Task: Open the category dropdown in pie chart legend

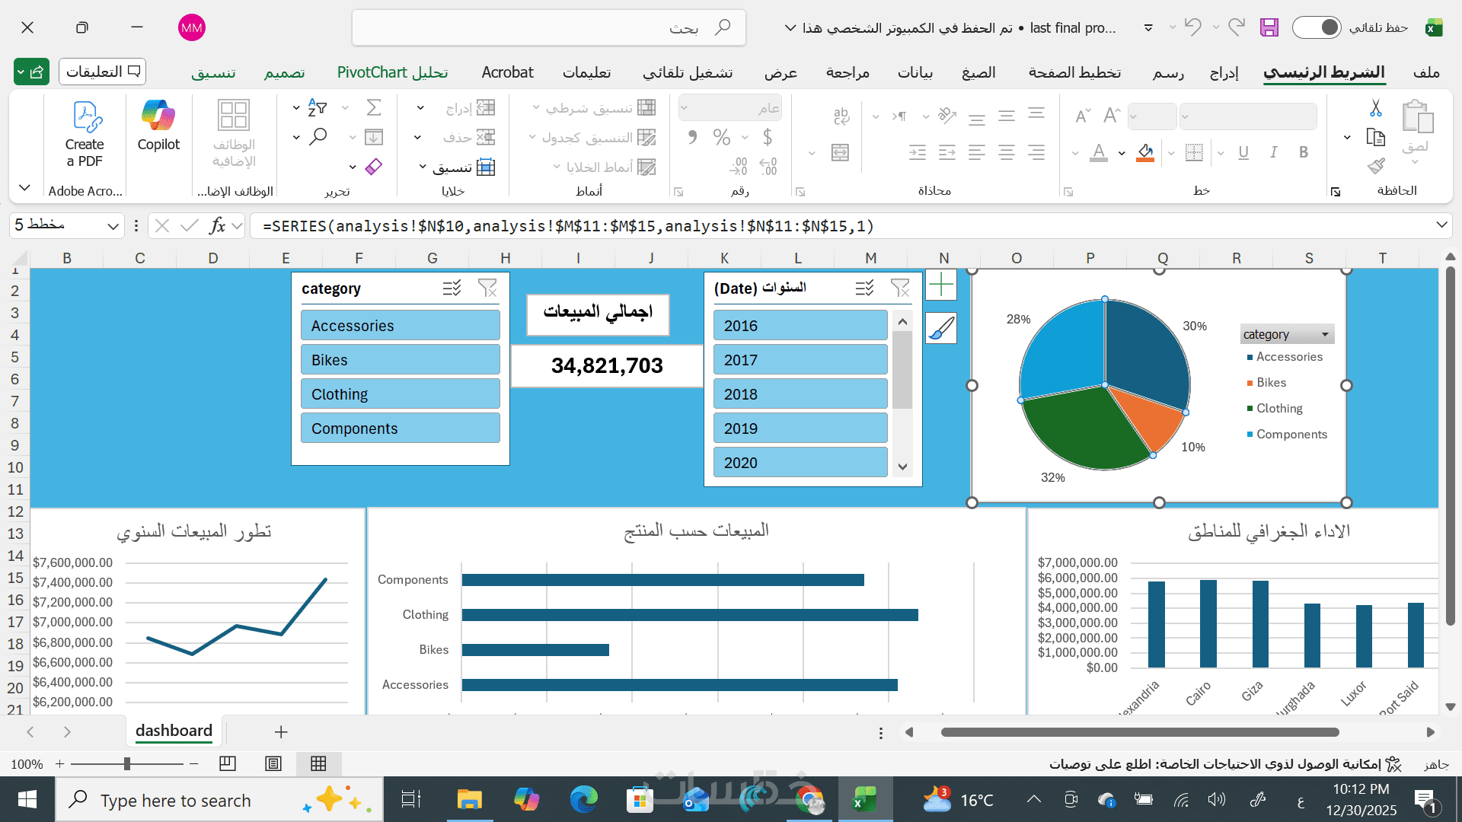Action: (1325, 334)
